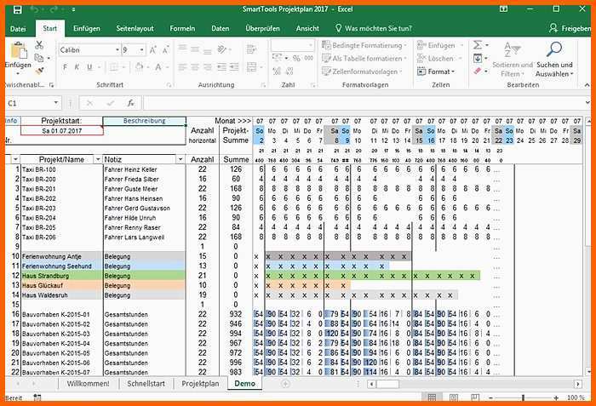The width and height of the screenshot is (596, 406).
Task: Click the Page Layout view icon in status bar
Action: tap(454, 397)
